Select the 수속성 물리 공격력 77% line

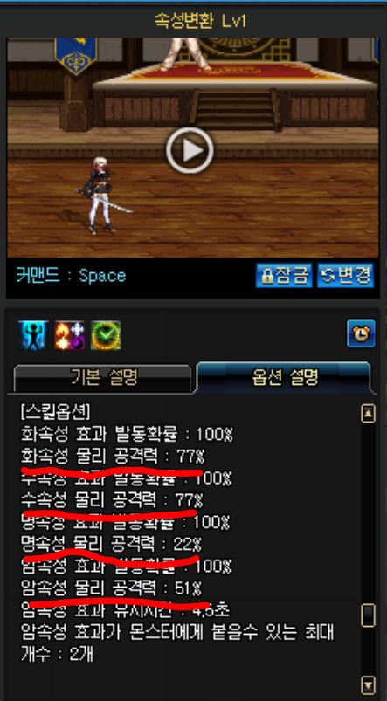(x=112, y=500)
